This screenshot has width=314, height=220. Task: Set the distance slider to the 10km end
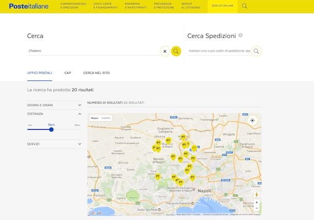[80, 130]
